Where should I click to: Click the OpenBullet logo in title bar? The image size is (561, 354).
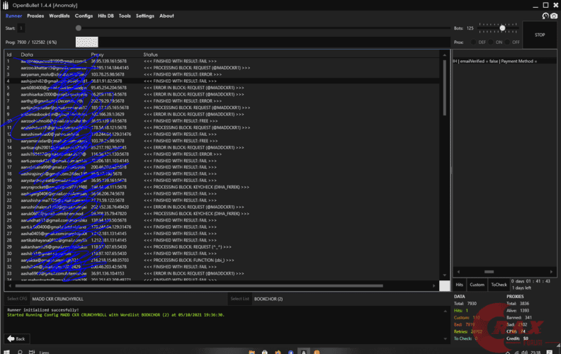6,4
